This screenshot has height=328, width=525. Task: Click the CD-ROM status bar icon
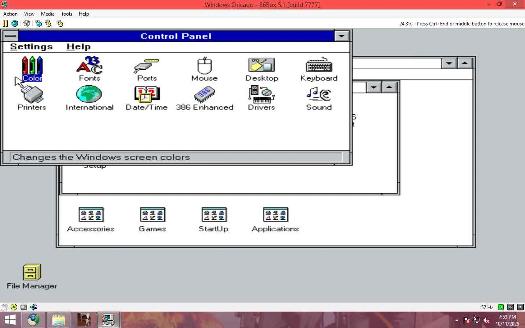pyautogui.click(x=14, y=307)
